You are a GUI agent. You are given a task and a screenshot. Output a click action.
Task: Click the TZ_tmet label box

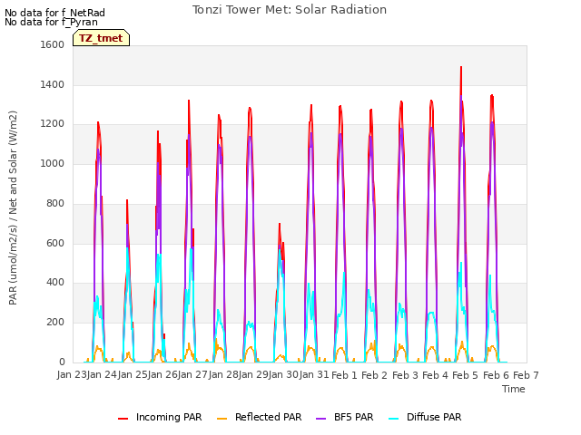tap(101, 38)
